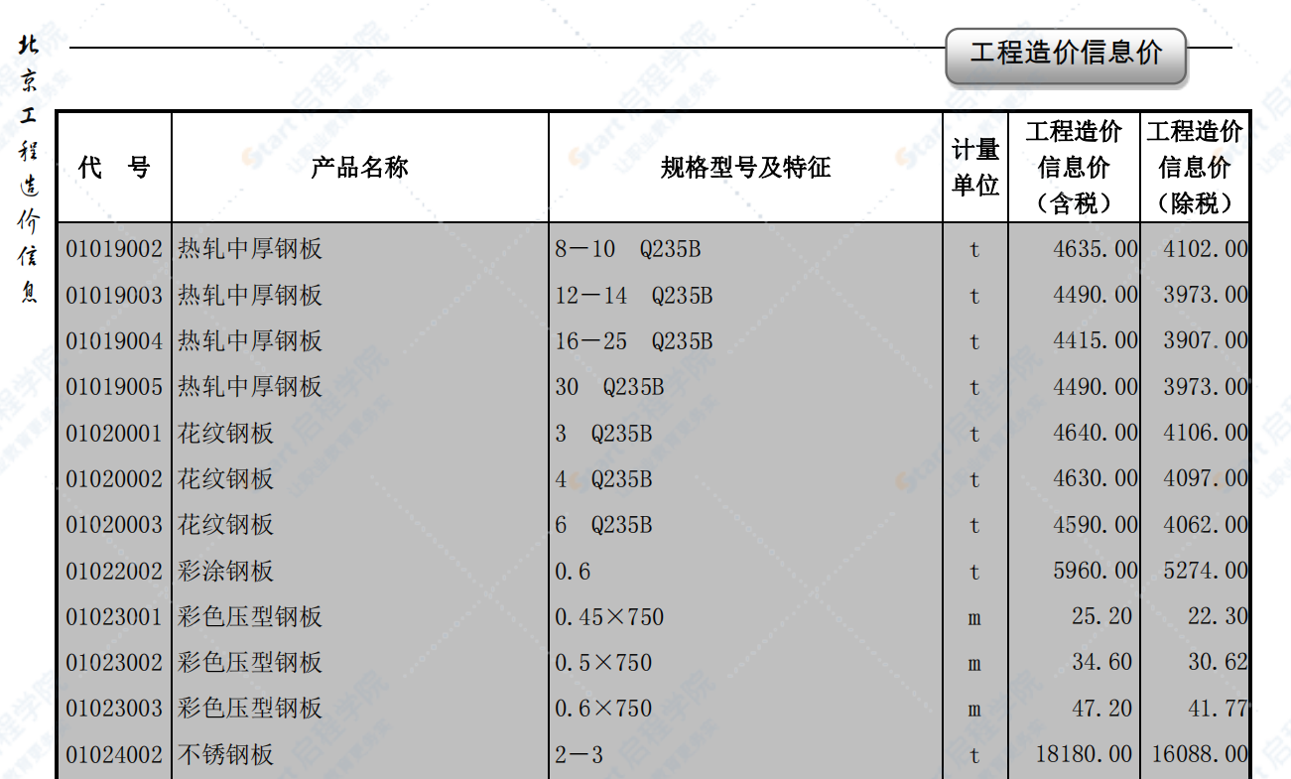Click spec cell 0.6×750
The image size is (1291, 779).
pos(603,709)
